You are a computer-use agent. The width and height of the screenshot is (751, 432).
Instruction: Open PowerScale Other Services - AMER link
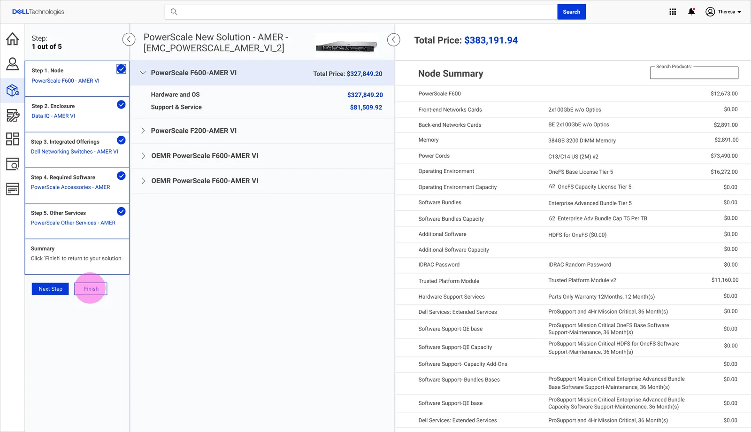tap(73, 223)
